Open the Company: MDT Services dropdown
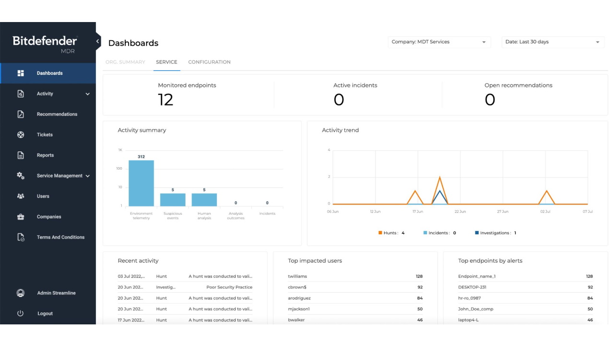 (439, 42)
